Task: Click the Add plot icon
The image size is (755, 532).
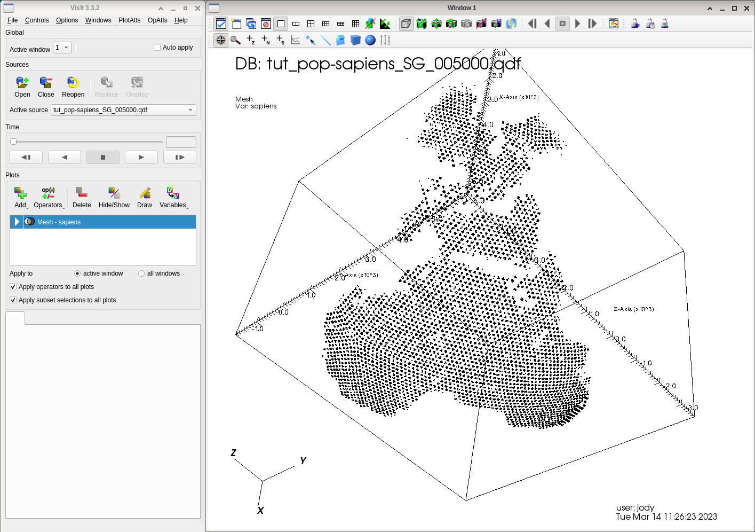Action: point(20,193)
